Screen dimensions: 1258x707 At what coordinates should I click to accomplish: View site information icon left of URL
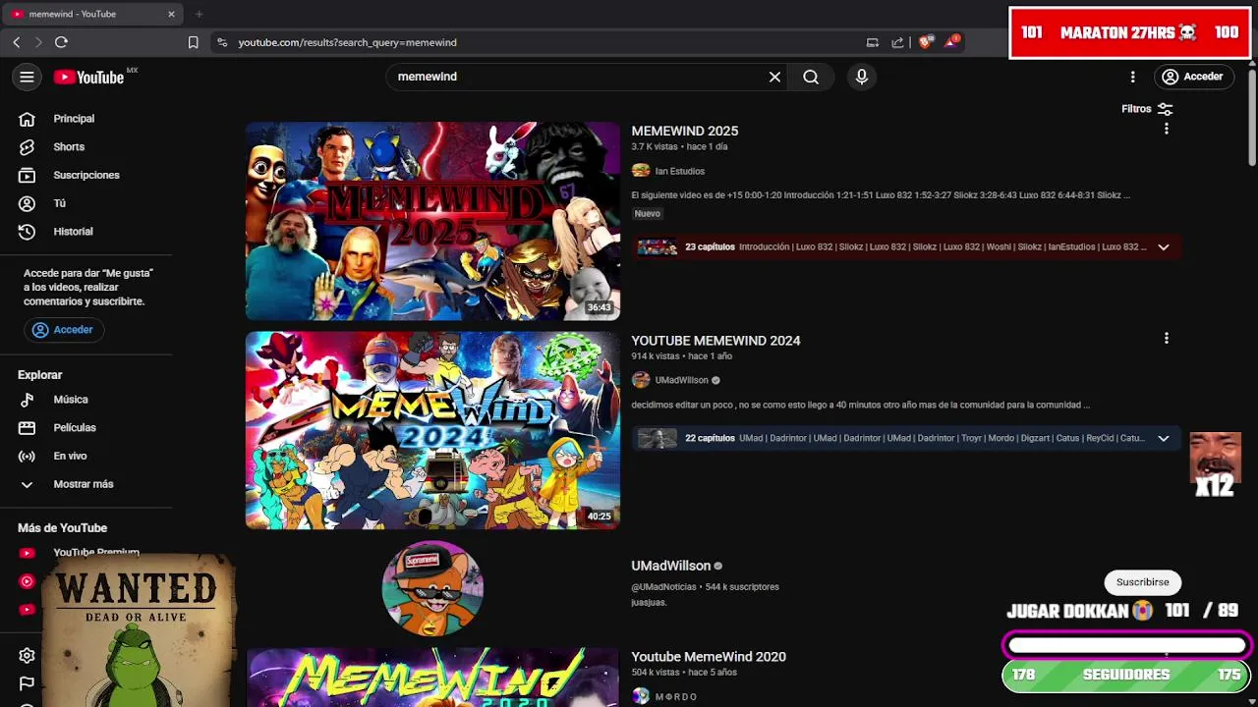[x=222, y=42]
